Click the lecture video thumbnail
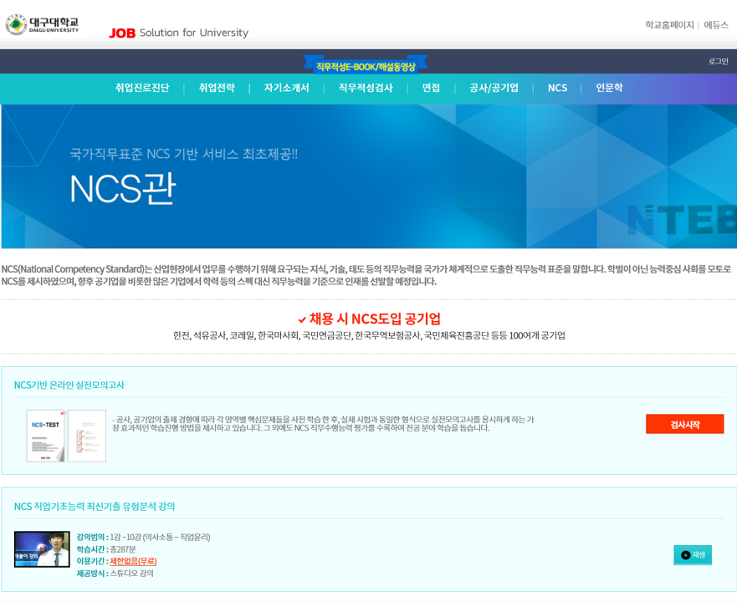 tap(42, 549)
